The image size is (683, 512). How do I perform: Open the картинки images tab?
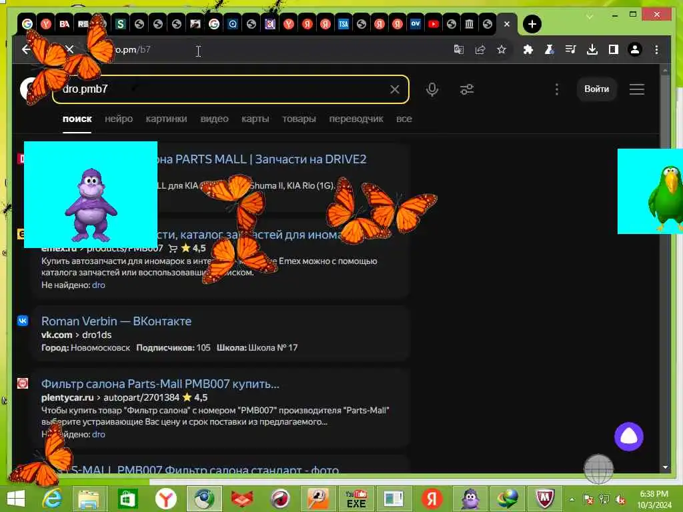pyautogui.click(x=166, y=119)
